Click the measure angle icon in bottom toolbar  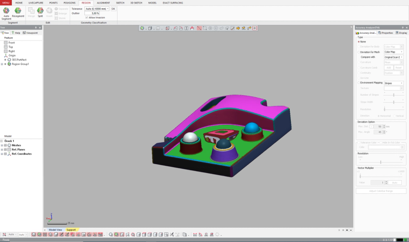[200, 234]
